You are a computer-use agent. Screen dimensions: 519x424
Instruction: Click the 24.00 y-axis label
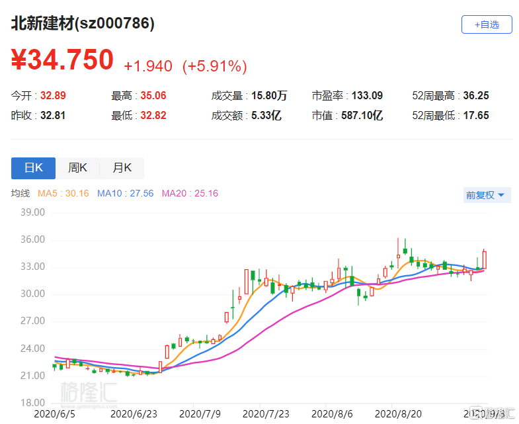tap(32, 349)
